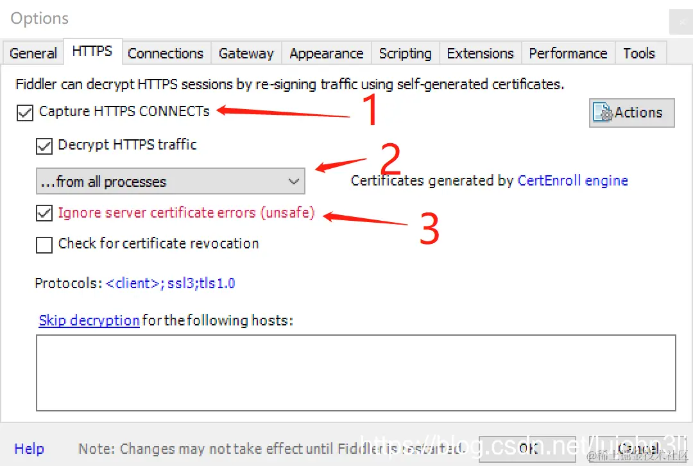The height and width of the screenshot is (466, 693).
Task: Go to the Gateway tab
Action: click(x=246, y=53)
